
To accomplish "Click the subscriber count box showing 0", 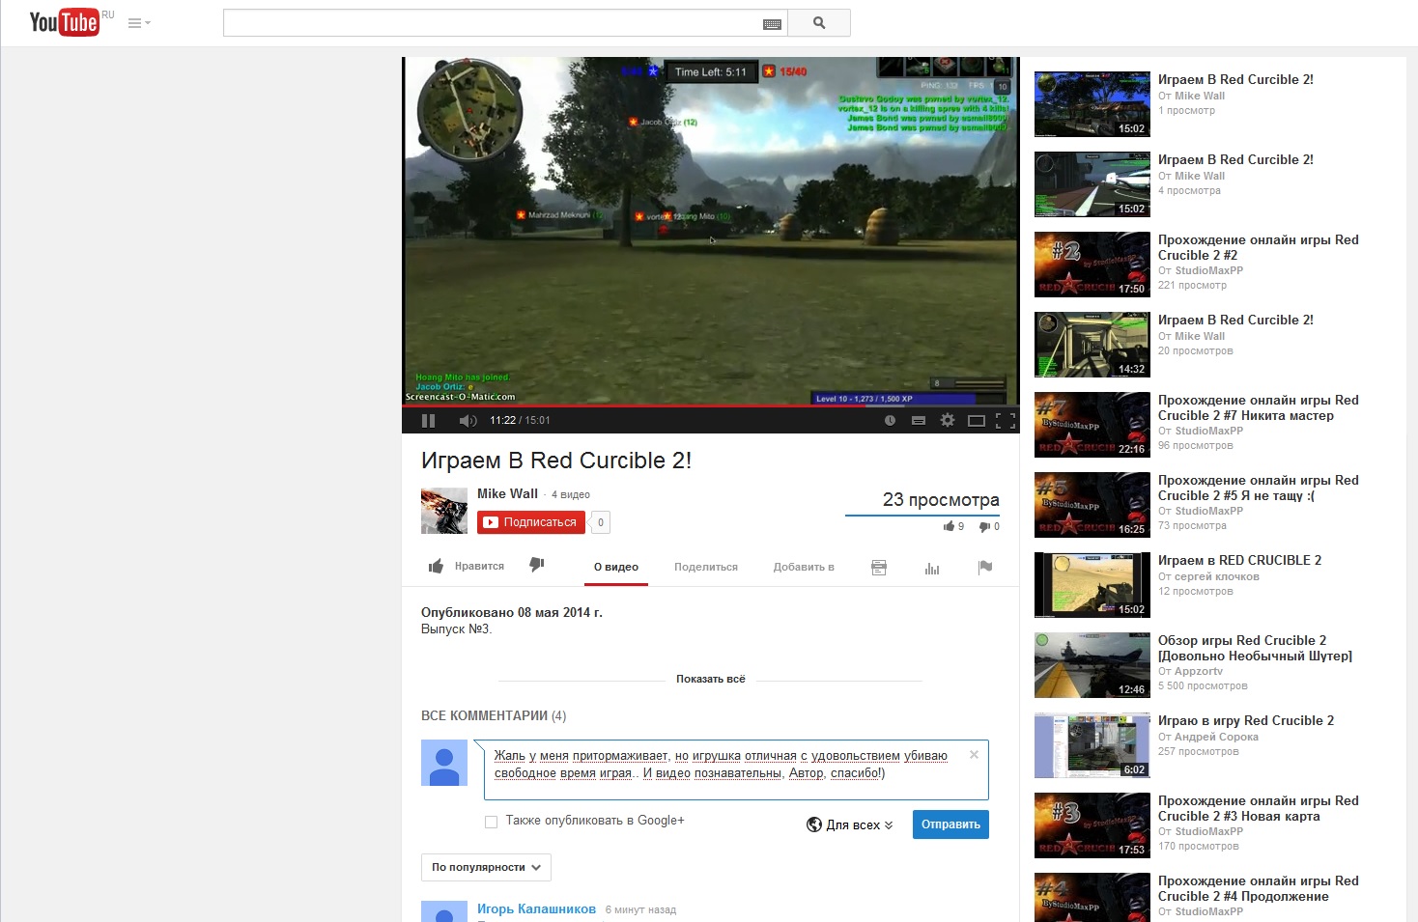I will coord(601,522).
